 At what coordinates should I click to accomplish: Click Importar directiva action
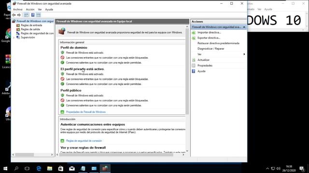point(209,32)
